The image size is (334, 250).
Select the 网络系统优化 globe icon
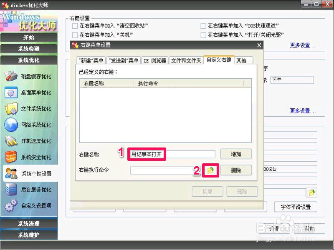tap(11, 125)
